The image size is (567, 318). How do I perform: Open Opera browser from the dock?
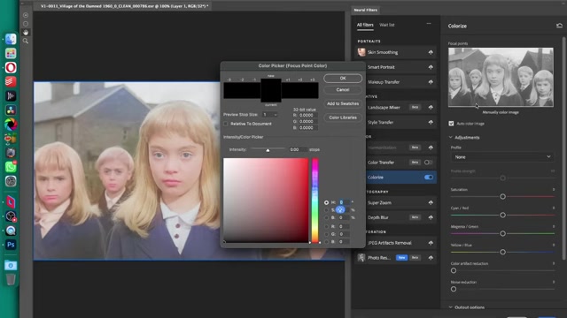(11, 67)
